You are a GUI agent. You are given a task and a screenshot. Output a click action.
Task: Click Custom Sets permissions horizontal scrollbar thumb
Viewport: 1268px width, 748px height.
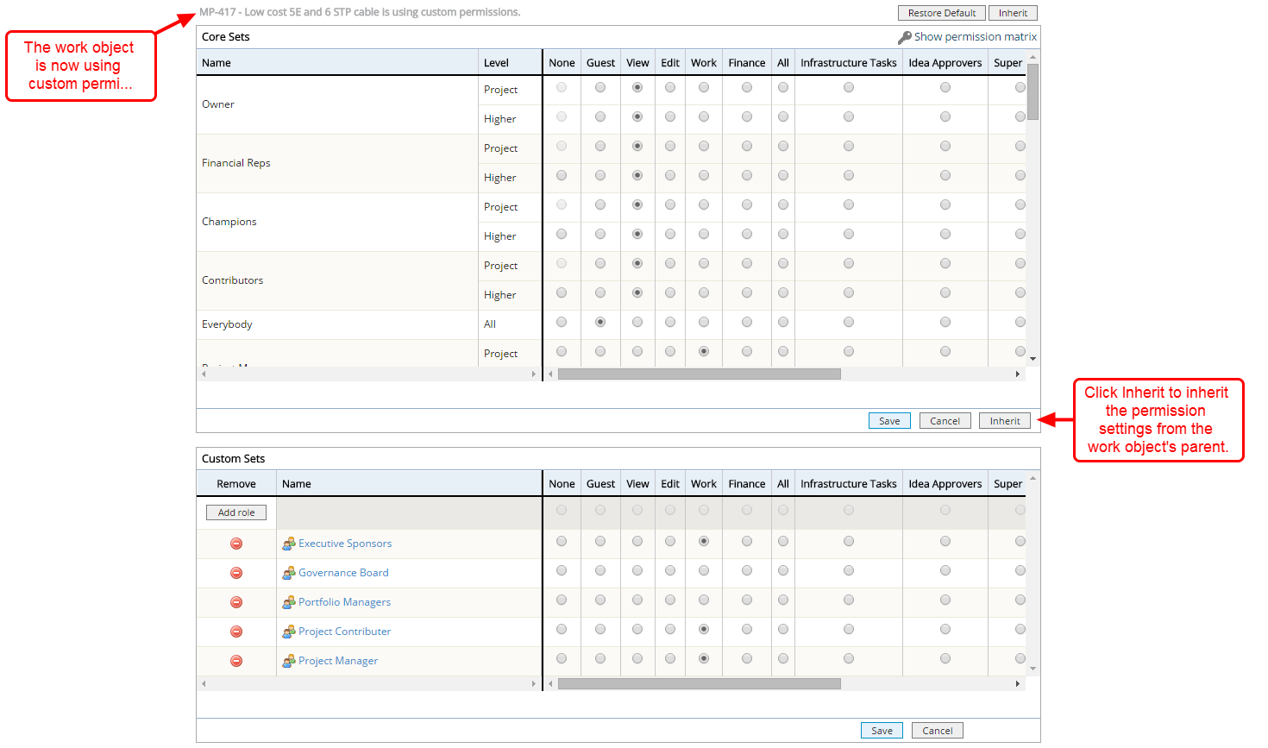click(x=700, y=684)
